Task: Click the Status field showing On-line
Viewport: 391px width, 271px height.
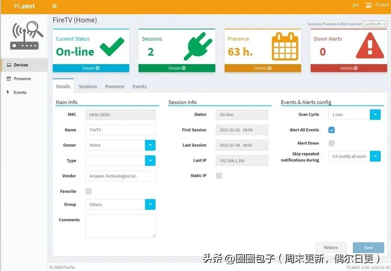Action: click(242, 115)
